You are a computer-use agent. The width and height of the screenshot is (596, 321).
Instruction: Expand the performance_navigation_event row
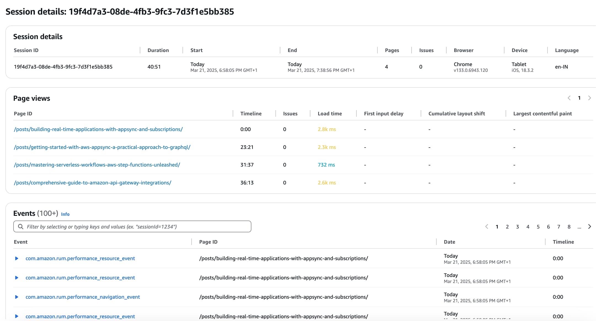[x=17, y=297]
